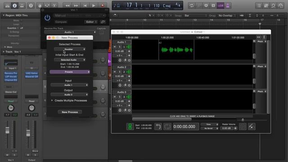Go to beginning of project
This screenshot has height=162, width=288.
pyautogui.click(x=85, y=6)
